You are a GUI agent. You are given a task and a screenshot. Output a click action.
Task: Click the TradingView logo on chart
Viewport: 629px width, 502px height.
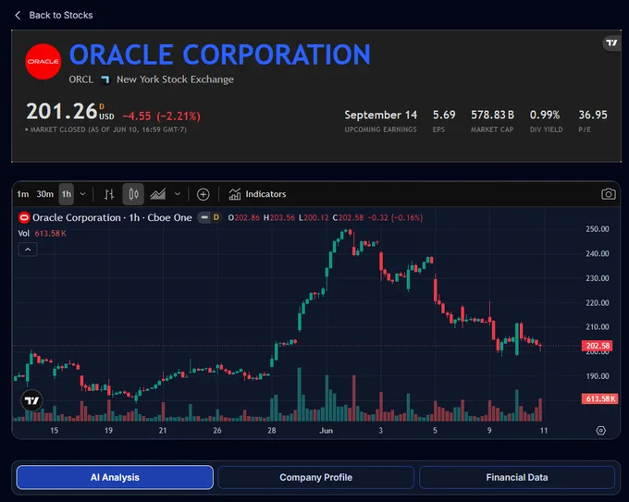[x=31, y=400]
